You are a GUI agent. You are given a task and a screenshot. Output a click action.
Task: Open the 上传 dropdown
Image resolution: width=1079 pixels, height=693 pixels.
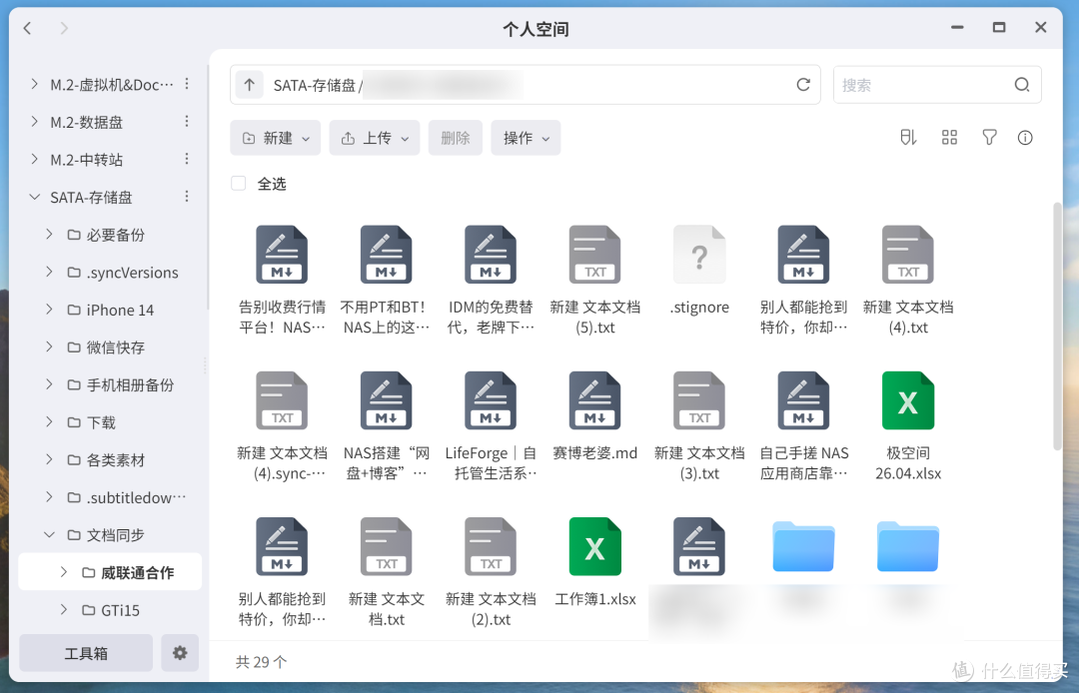click(375, 138)
